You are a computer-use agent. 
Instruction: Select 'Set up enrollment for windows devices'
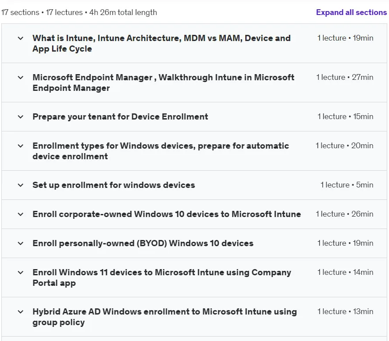click(114, 185)
